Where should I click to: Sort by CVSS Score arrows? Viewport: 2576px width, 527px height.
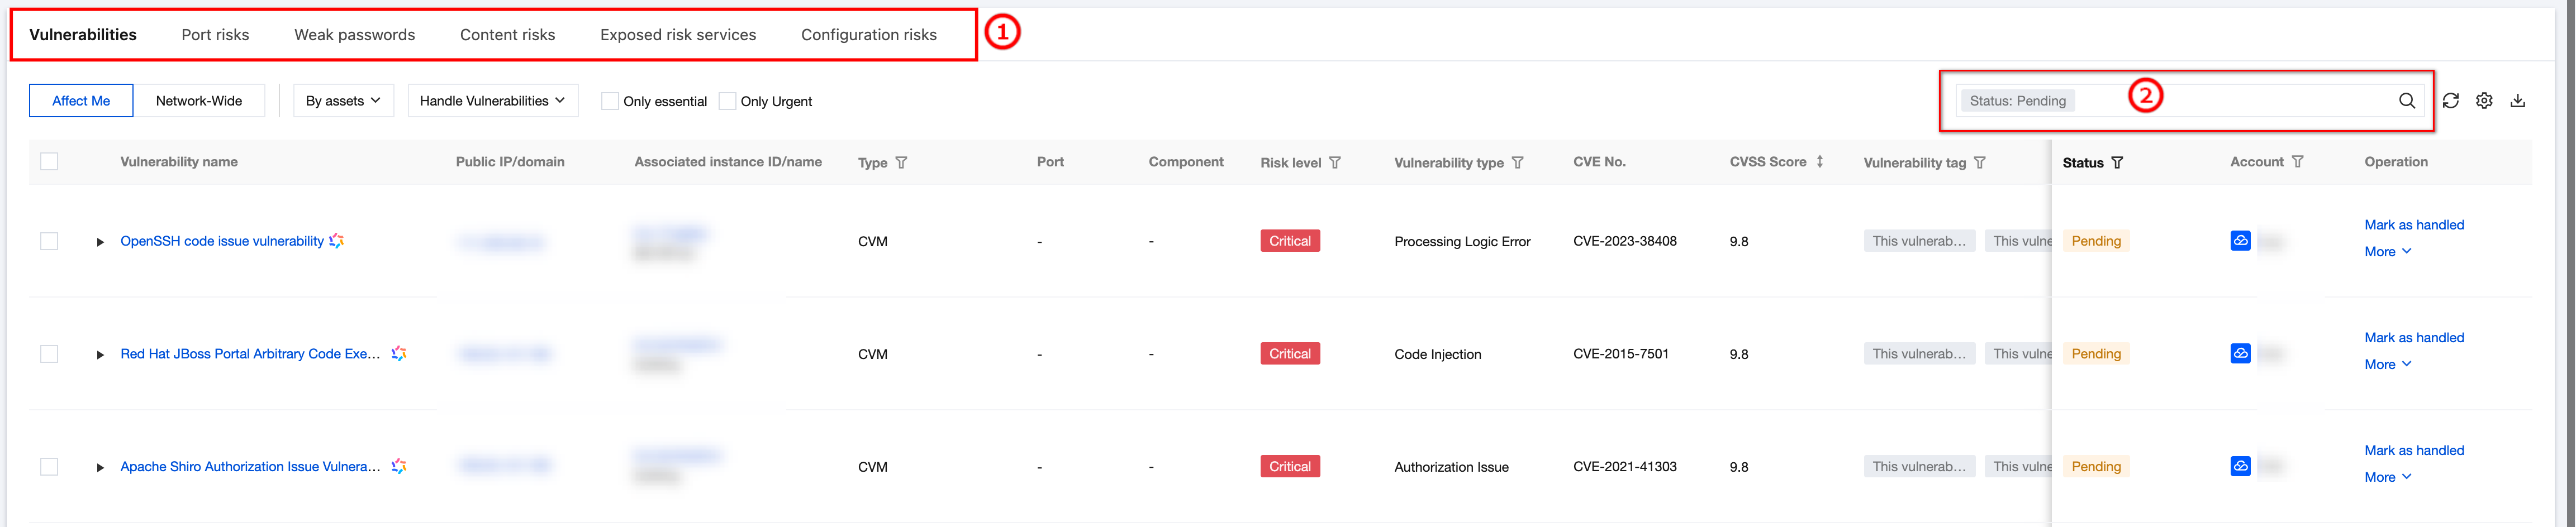[1820, 162]
